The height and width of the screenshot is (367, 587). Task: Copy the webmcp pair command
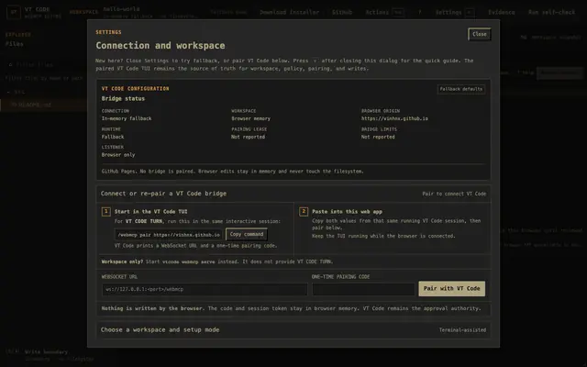pyautogui.click(x=247, y=235)
